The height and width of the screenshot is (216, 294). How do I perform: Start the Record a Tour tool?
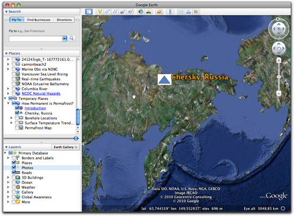[130, 12]
